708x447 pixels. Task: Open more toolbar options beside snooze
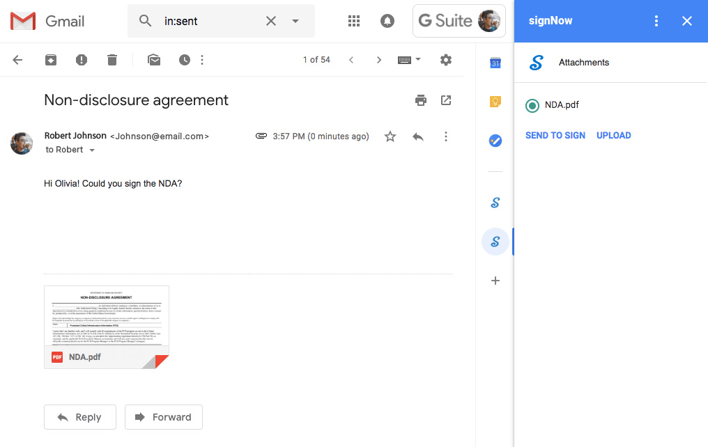pos(202,60)
